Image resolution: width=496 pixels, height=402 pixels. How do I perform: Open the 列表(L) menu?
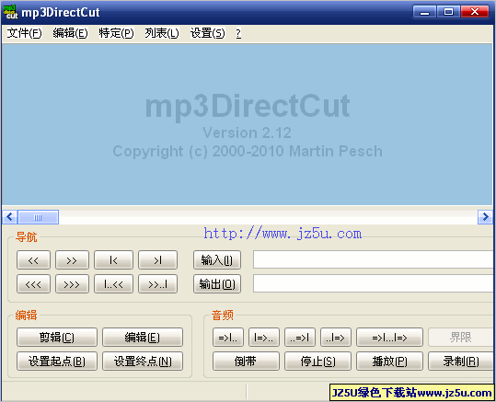click(162, 33)
